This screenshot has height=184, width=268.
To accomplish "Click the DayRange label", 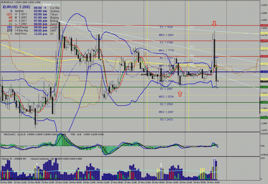I will [21, 27].
